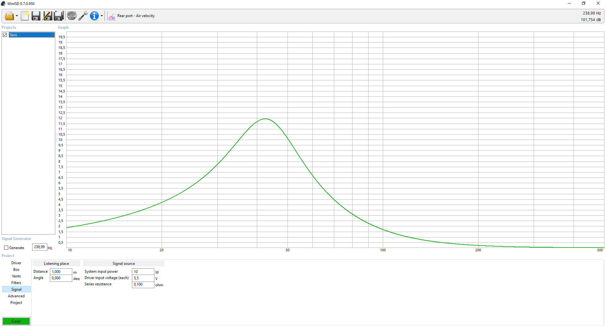Create a new project
Image resolution: width=606 pixels, height=326 pixels.
(x=25, y=16)
